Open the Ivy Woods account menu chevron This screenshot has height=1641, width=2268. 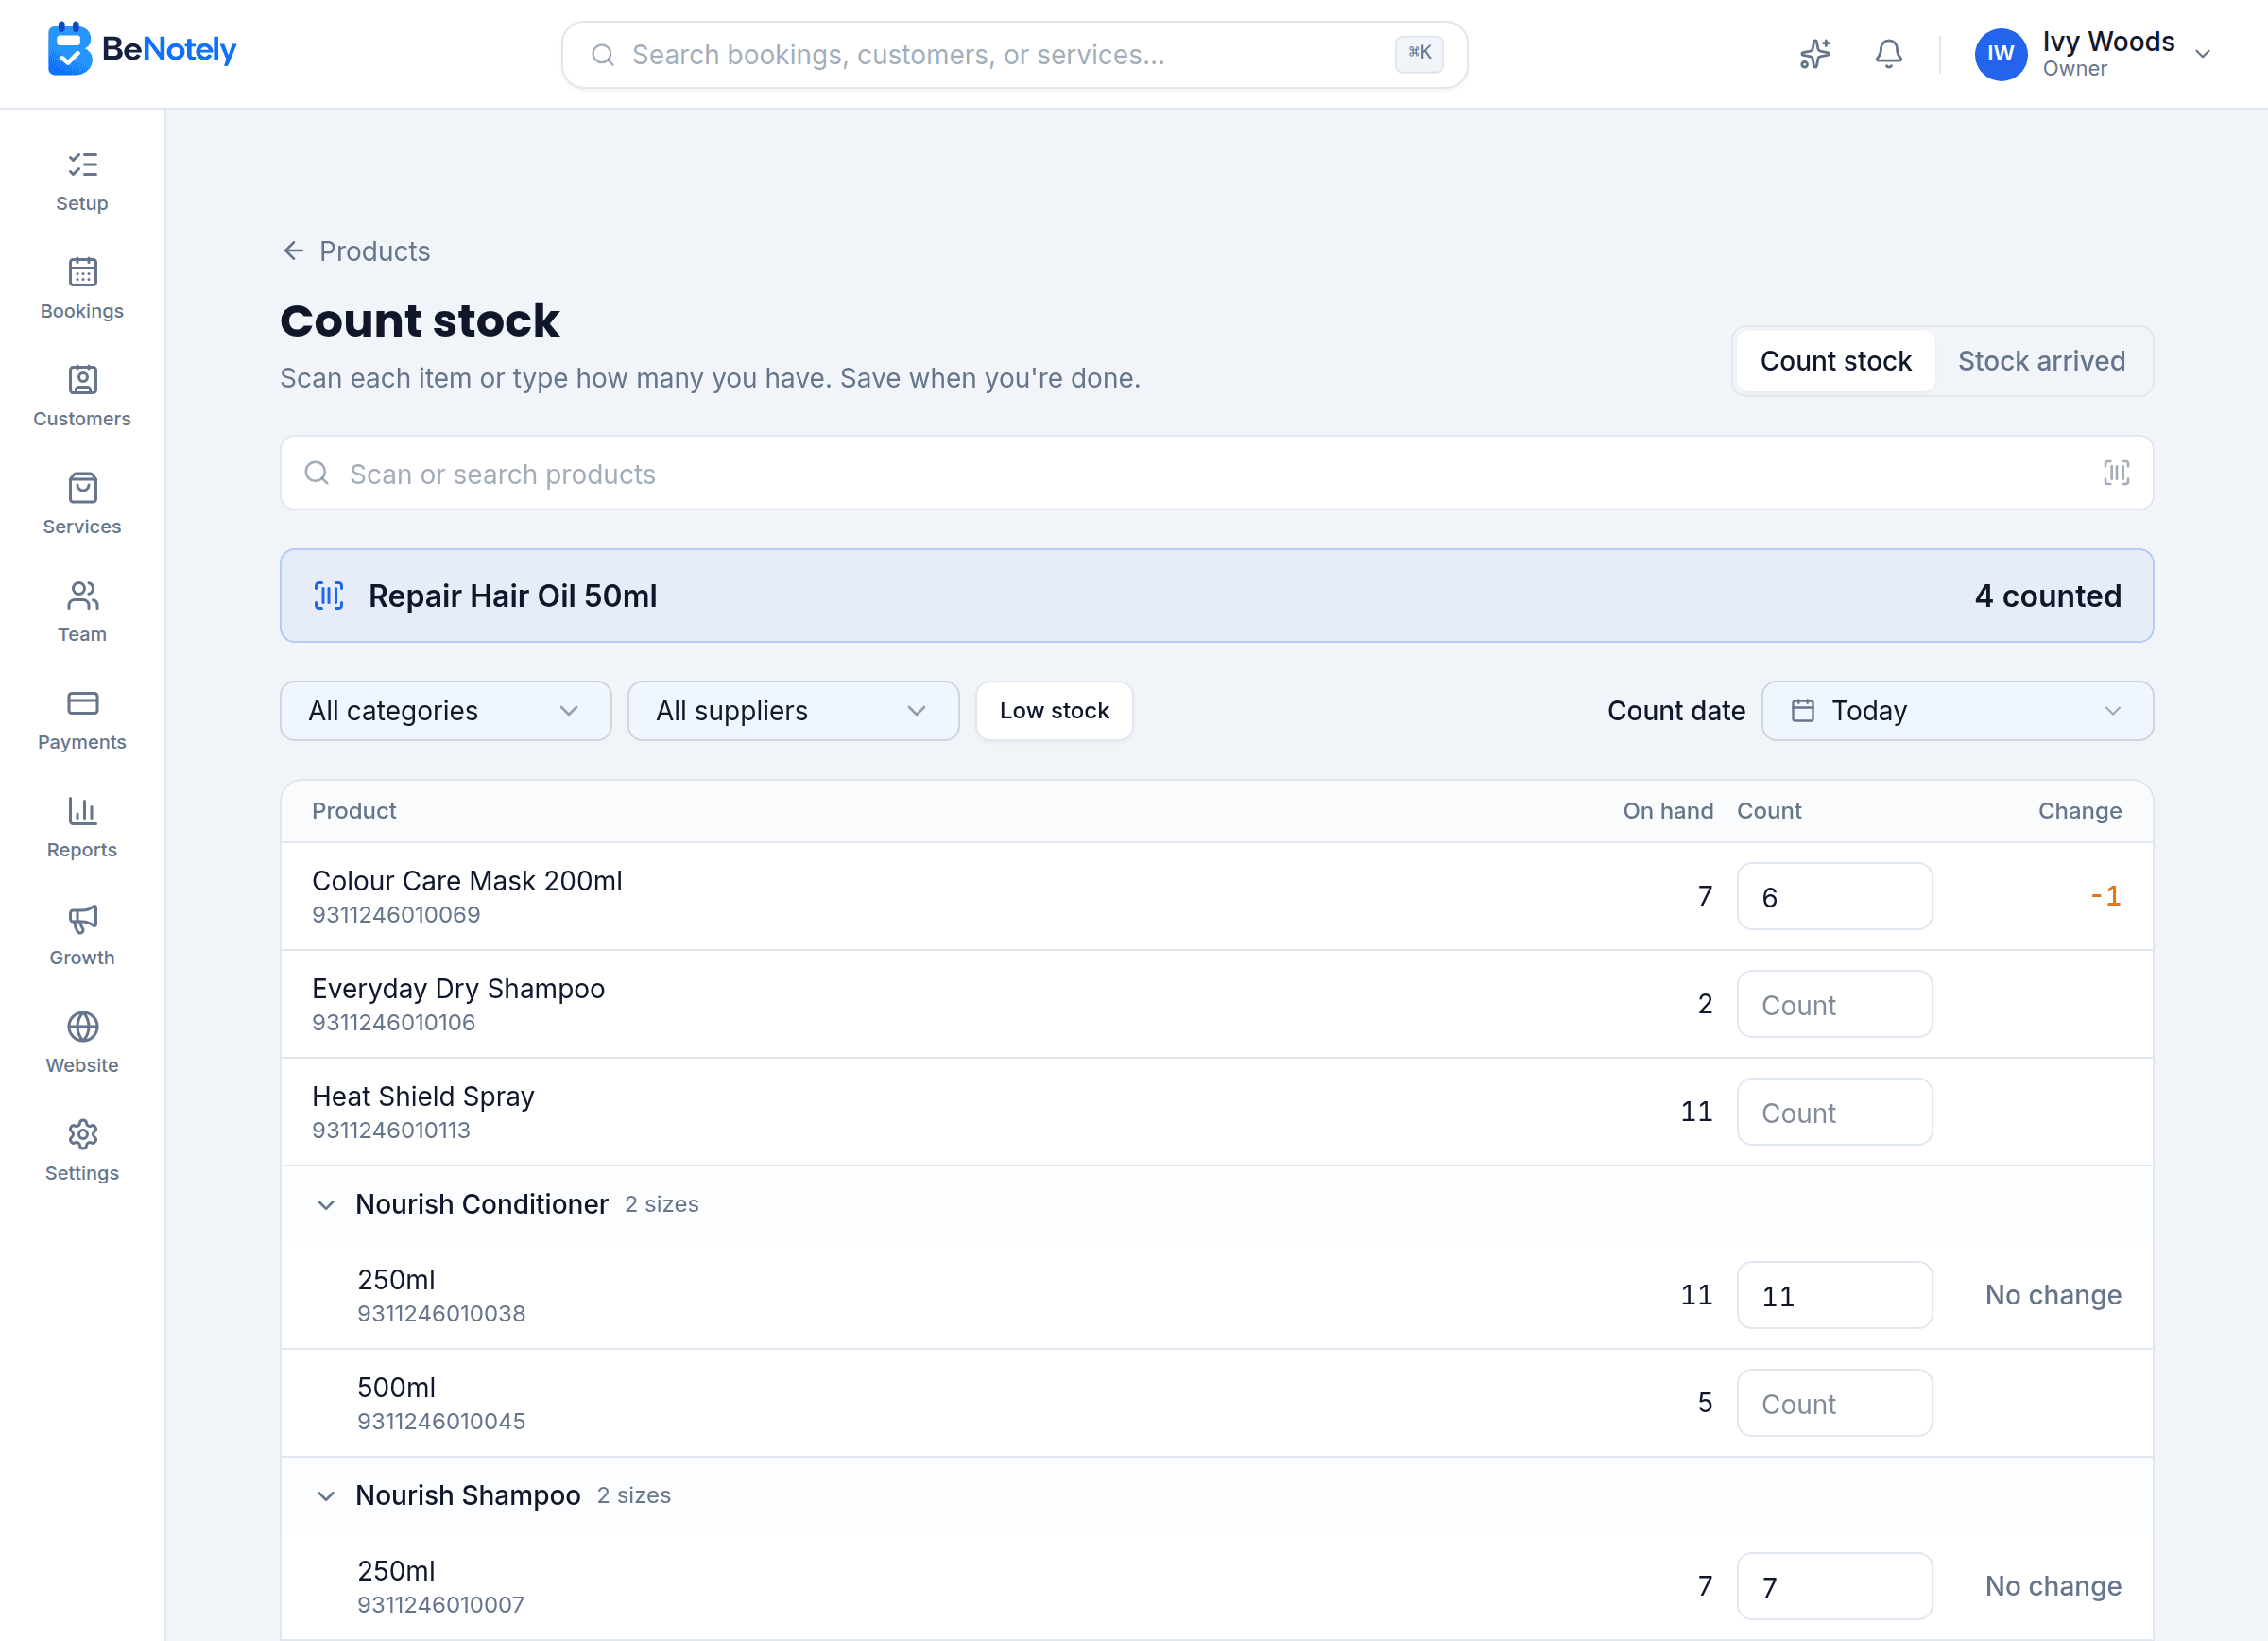pos(2202,54)
